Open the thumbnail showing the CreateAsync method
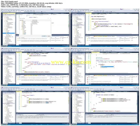 [105, 67]
